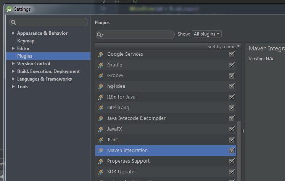Viewport: 285px width, 181px height.
Task: Select the I18n for Java row
Action: point(166,97)
